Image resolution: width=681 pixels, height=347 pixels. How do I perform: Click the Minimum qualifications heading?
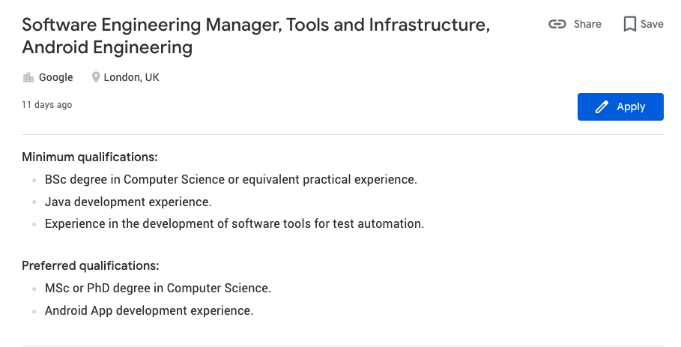click(x=89, y=157)
